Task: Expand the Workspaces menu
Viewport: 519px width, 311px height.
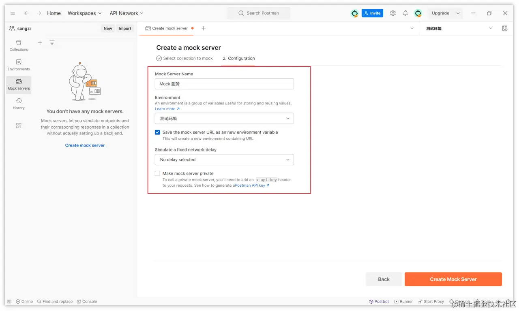Action: (x=85, y=13)
